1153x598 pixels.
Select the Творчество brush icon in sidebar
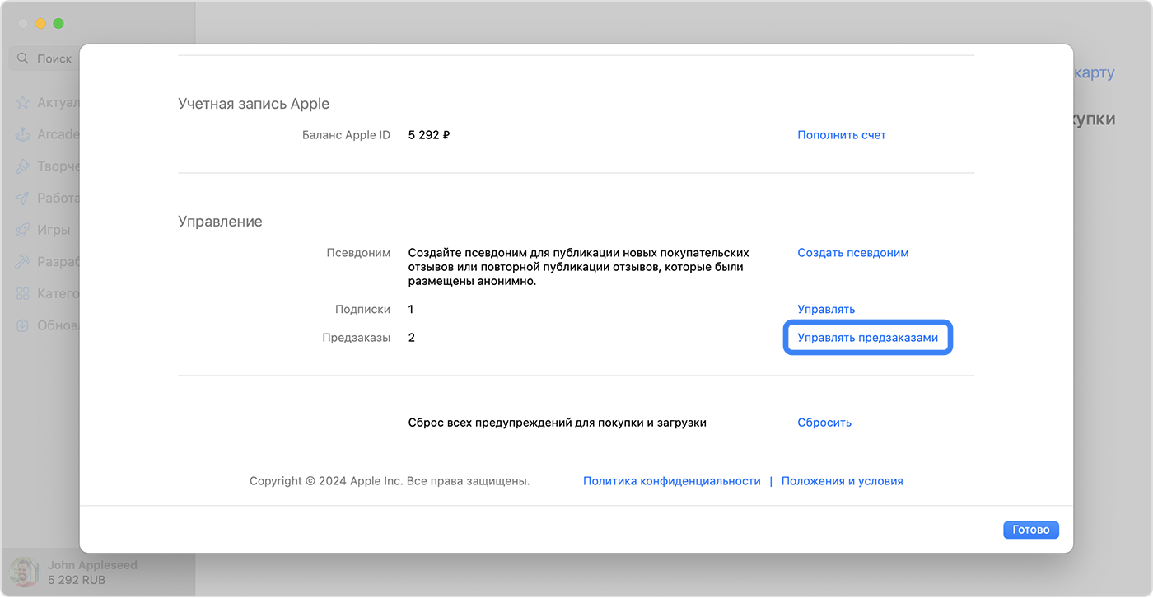pos(23,166)
